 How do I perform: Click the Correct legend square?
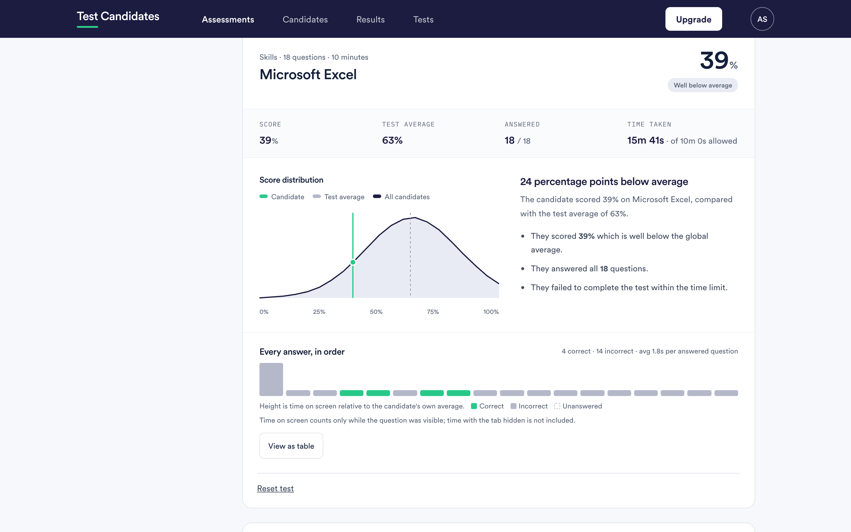[x=474, y=406]
